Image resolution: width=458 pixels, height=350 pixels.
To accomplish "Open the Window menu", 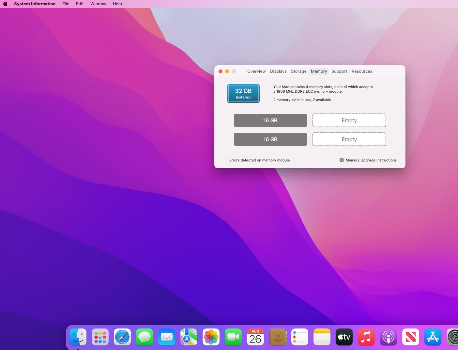I will [98, 4].
